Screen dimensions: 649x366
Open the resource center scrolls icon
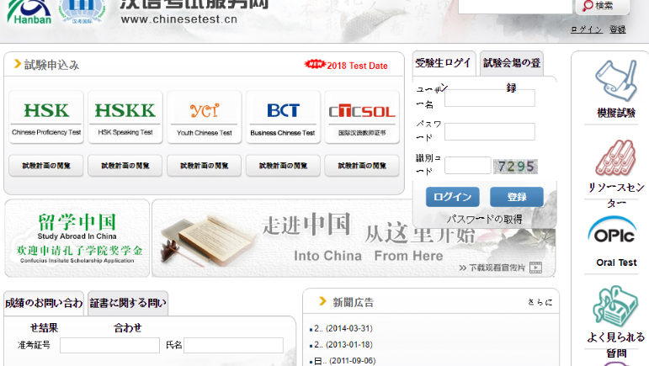(x=616, y=157)
